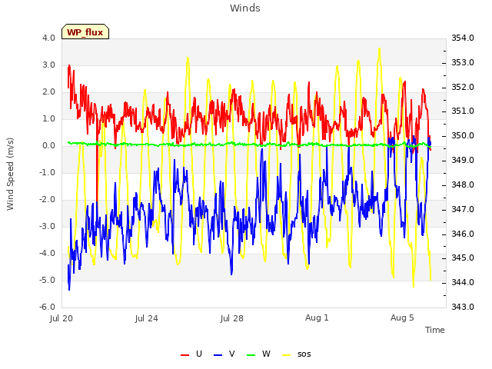Click the 4.0 left axis value
This screenshot has width=492, height=369.
(x=48, y=38)
